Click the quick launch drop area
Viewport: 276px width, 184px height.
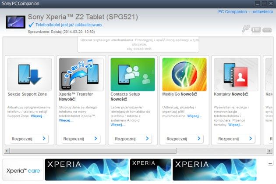pos(138,44)
